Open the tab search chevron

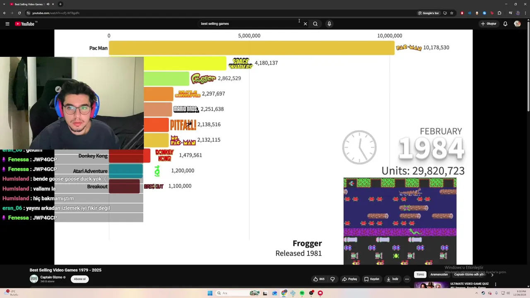click(x=3, y=4)
